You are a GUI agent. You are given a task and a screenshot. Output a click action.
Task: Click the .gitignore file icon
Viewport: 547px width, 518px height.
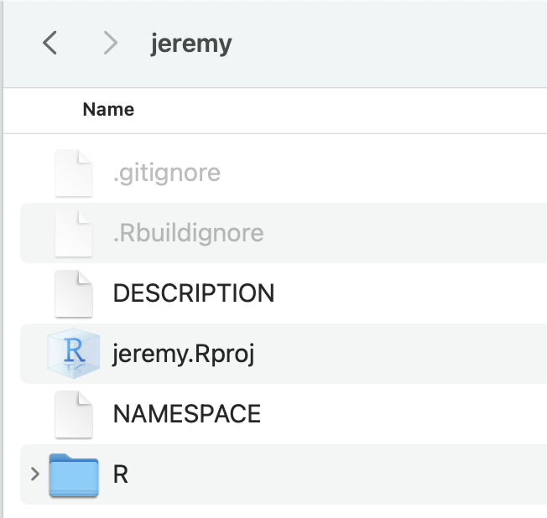[x=74, y=174]
